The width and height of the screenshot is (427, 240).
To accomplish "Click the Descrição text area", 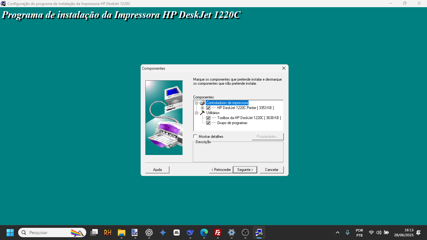I will [x=238, y=152].
